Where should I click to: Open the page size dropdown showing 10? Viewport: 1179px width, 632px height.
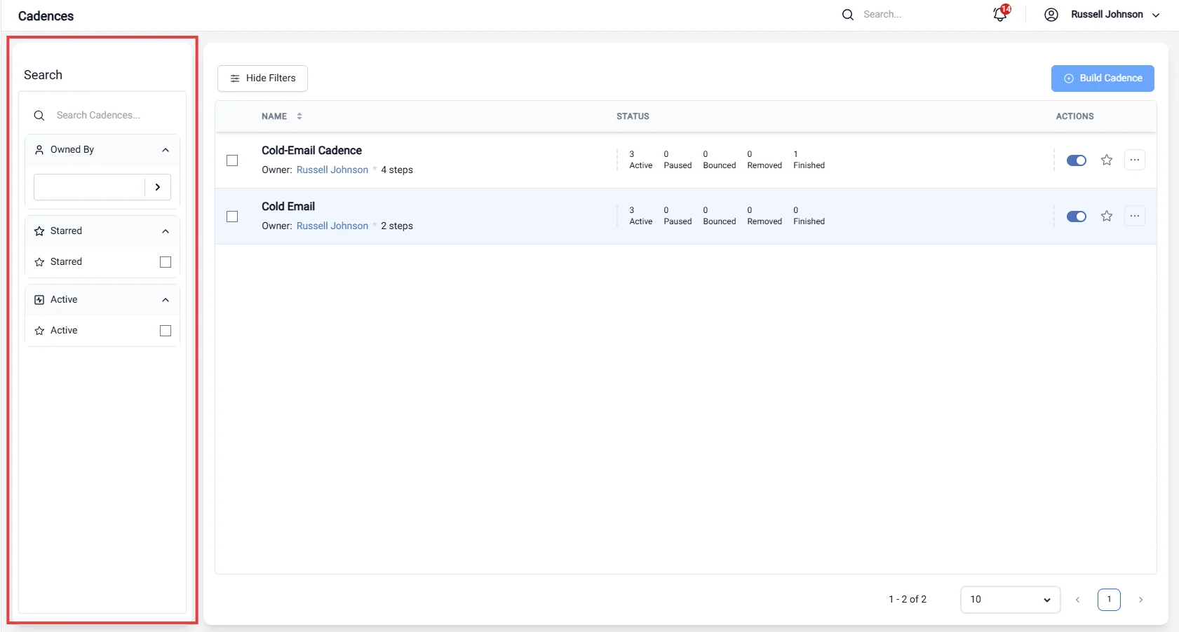pyautogui.click(x=1010, y=600)
